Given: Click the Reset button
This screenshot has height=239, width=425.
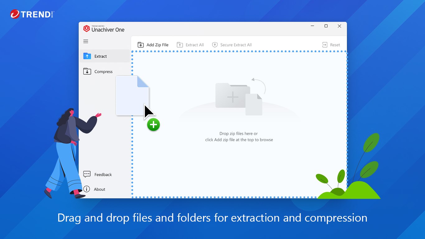Looking at the screenshot, I should tap(331, 45).
